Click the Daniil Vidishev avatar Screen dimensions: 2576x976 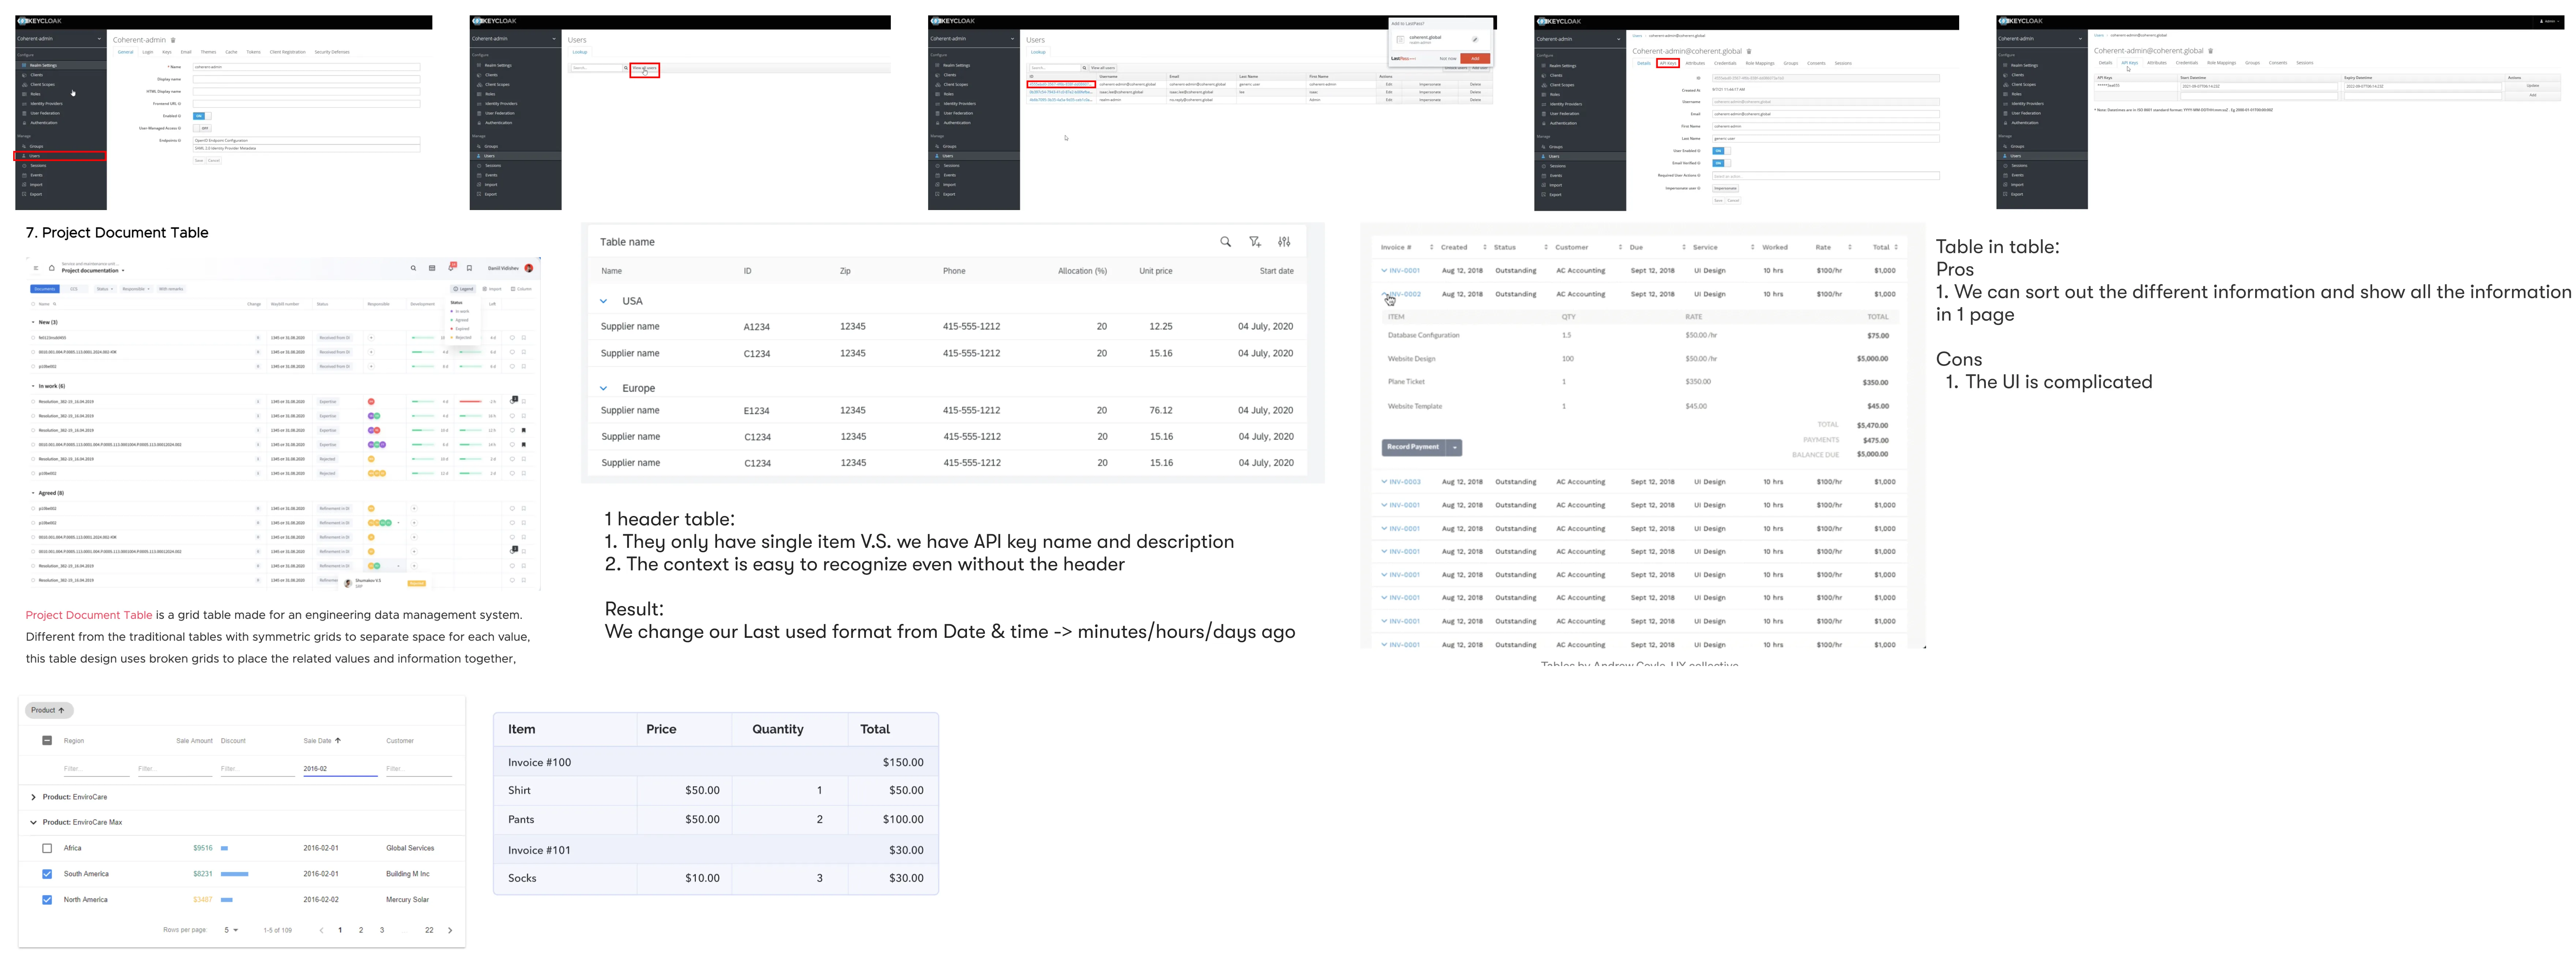pos(529,268)
